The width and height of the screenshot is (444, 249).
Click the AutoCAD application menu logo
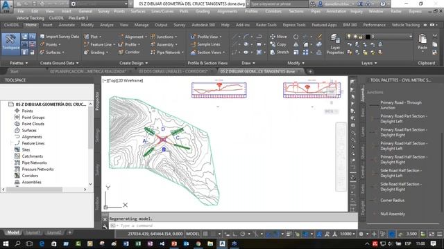(6, 6)
